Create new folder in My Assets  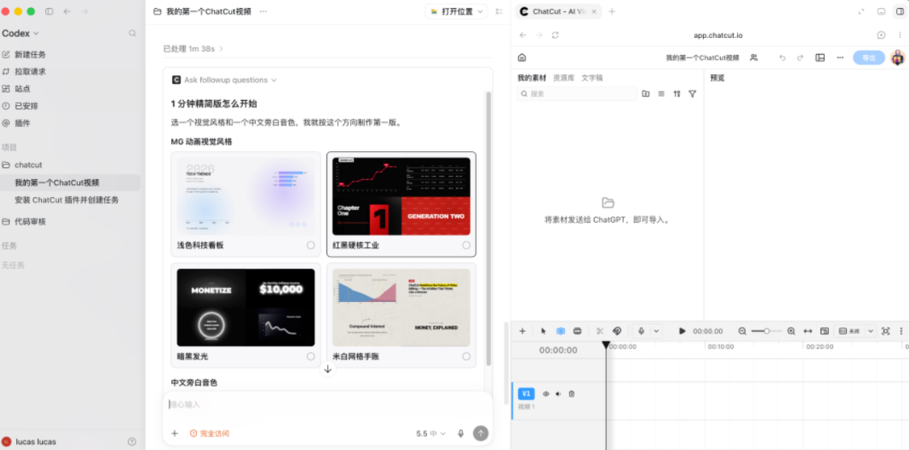click(646, 94)
